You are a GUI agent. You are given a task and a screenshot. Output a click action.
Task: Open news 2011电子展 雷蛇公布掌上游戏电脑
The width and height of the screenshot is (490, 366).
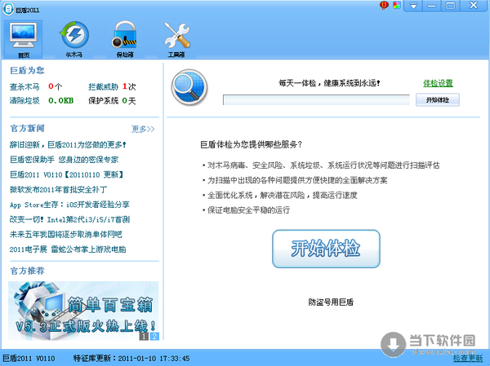(68, 249)
